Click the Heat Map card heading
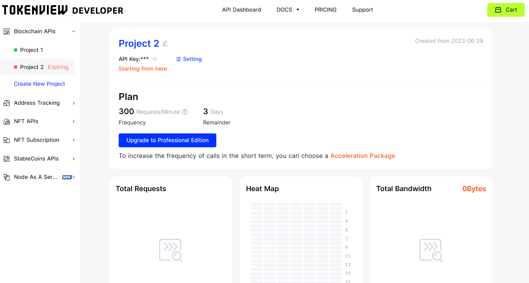529x283 pixels. click(x=262, y=189)
